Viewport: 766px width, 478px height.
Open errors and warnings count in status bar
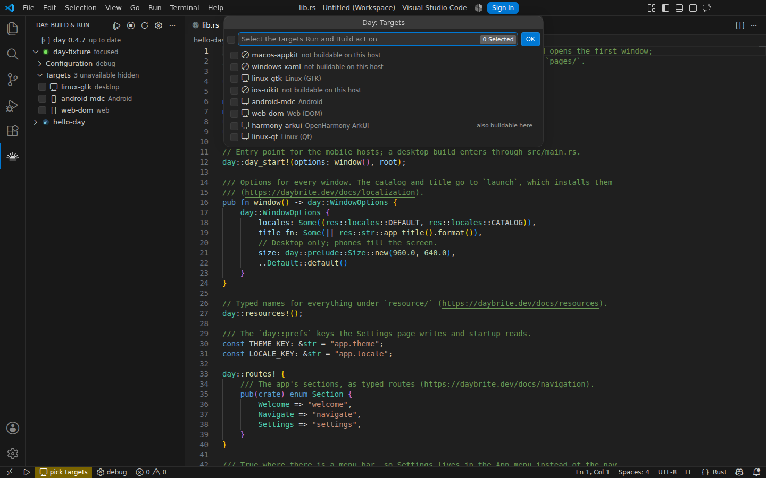tap(151, 472)
